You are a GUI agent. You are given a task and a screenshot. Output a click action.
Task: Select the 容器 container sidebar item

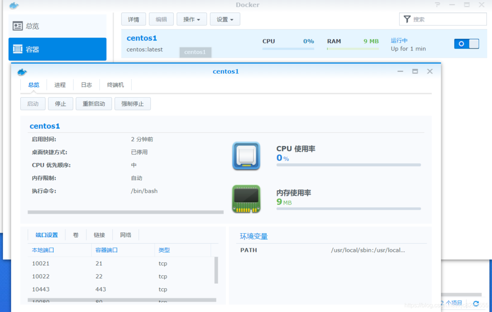[58, 50]
